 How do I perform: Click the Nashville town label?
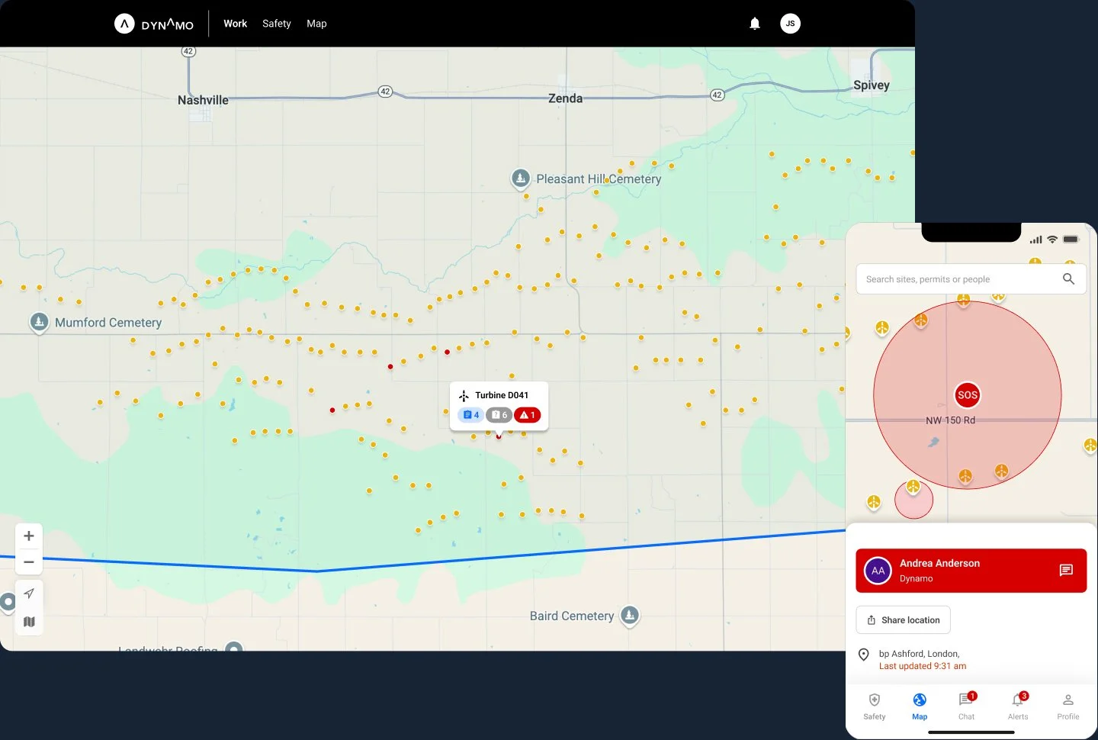(203, 100)
